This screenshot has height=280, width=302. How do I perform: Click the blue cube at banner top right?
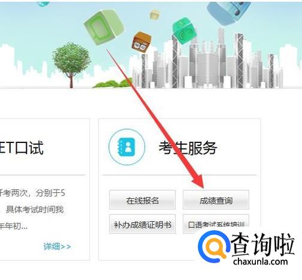point(228,13)
